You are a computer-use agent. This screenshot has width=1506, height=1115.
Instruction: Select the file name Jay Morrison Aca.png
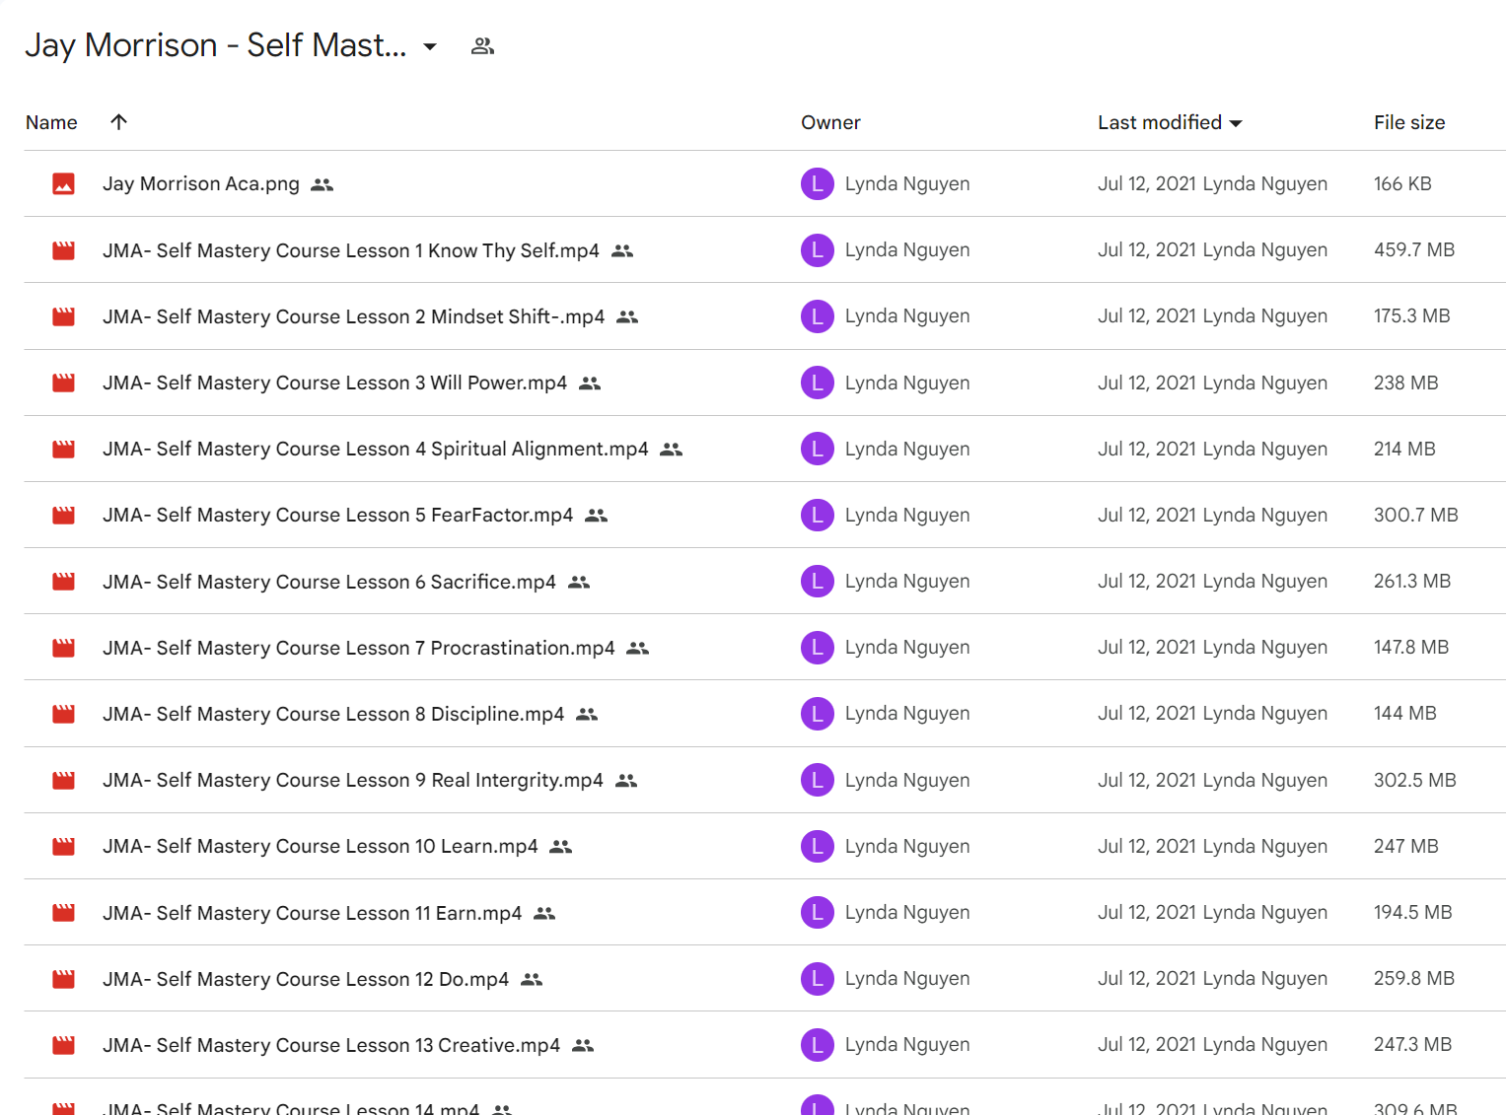[x=201, y=184]
